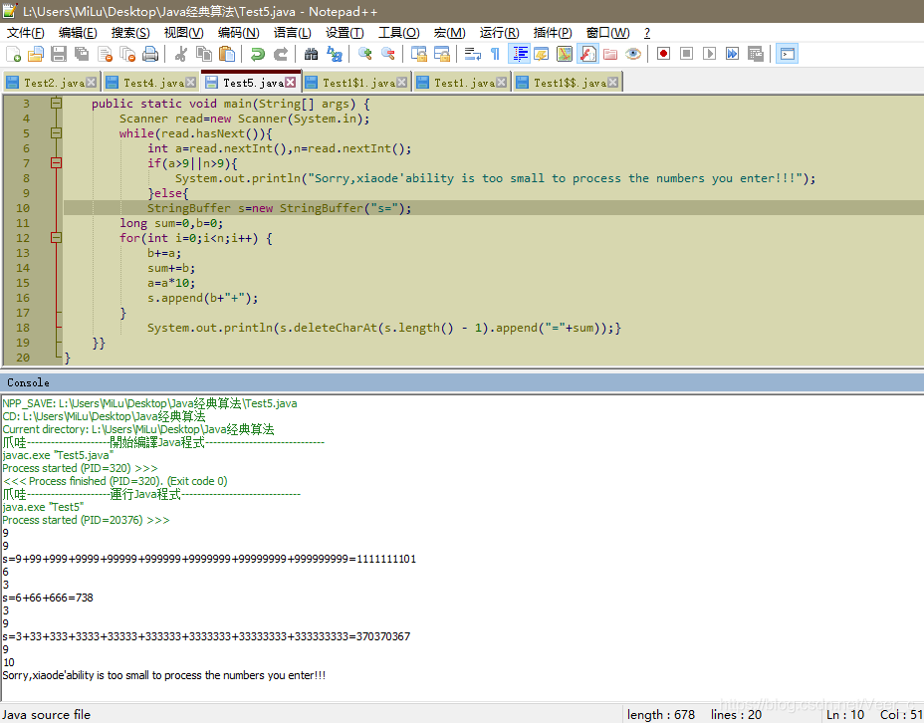Open the 工具(O) menu
The width and height of the screenshot is (924, 723).
pos(399,33)
